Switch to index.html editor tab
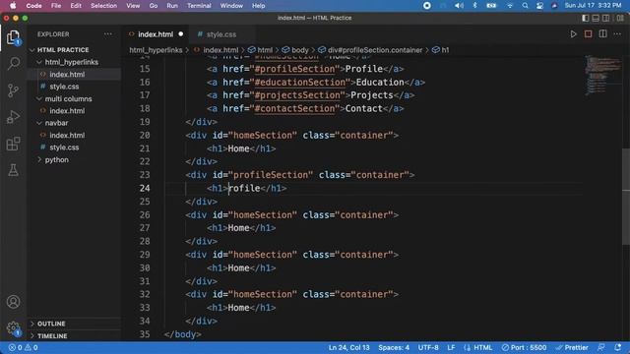Screen dimensions: 630x354 point(156,34)
